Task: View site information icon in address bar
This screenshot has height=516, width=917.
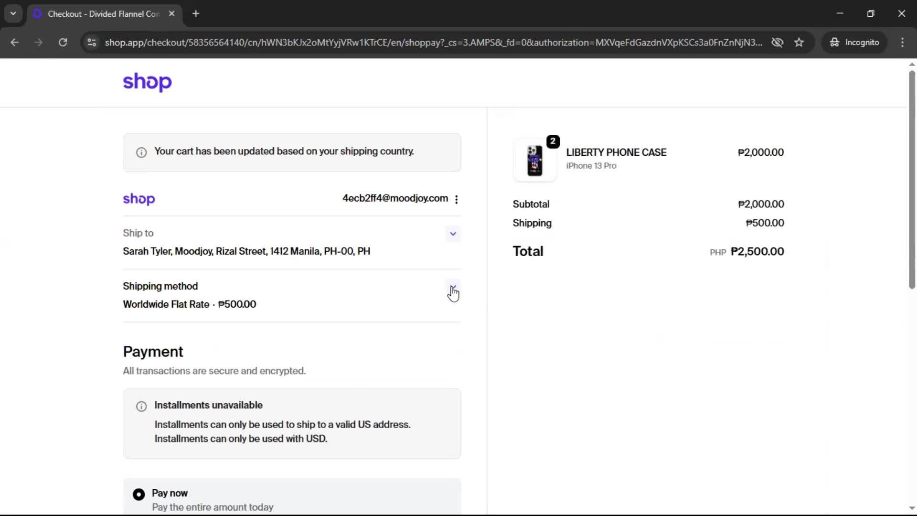Action: pyautogui.click(x=92, y=43)
